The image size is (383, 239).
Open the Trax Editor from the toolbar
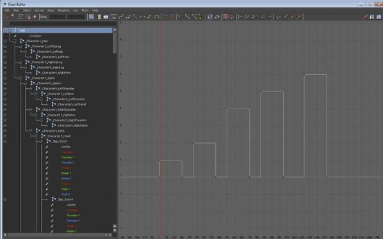[x=379, y=17]
